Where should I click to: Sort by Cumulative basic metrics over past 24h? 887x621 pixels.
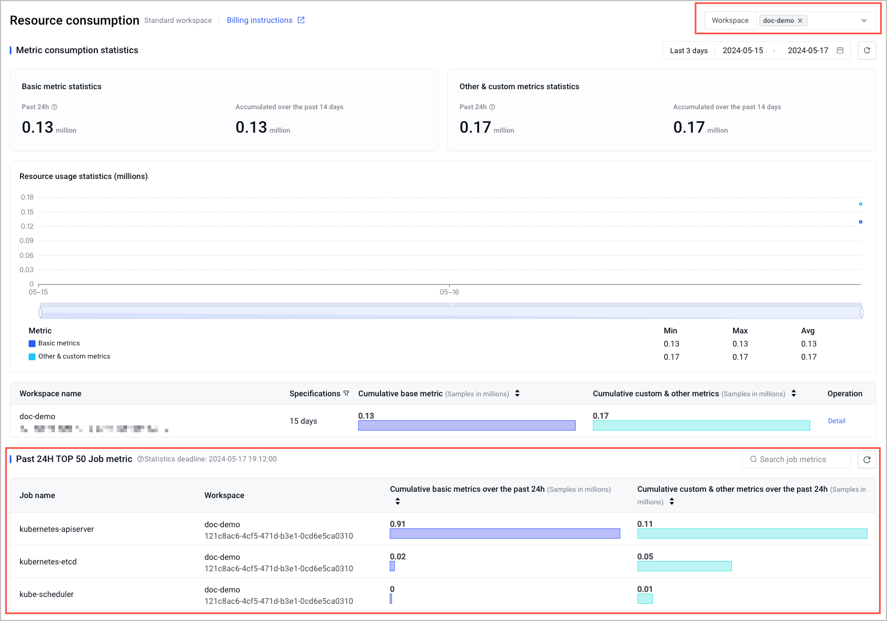coord(398,501)
